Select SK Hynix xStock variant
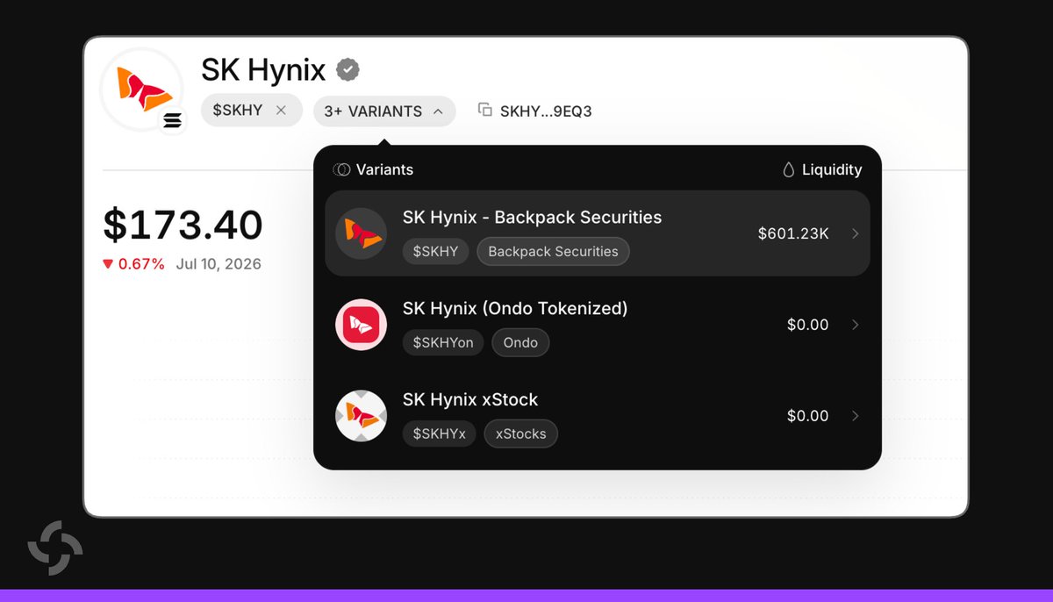 click(597, 416)
